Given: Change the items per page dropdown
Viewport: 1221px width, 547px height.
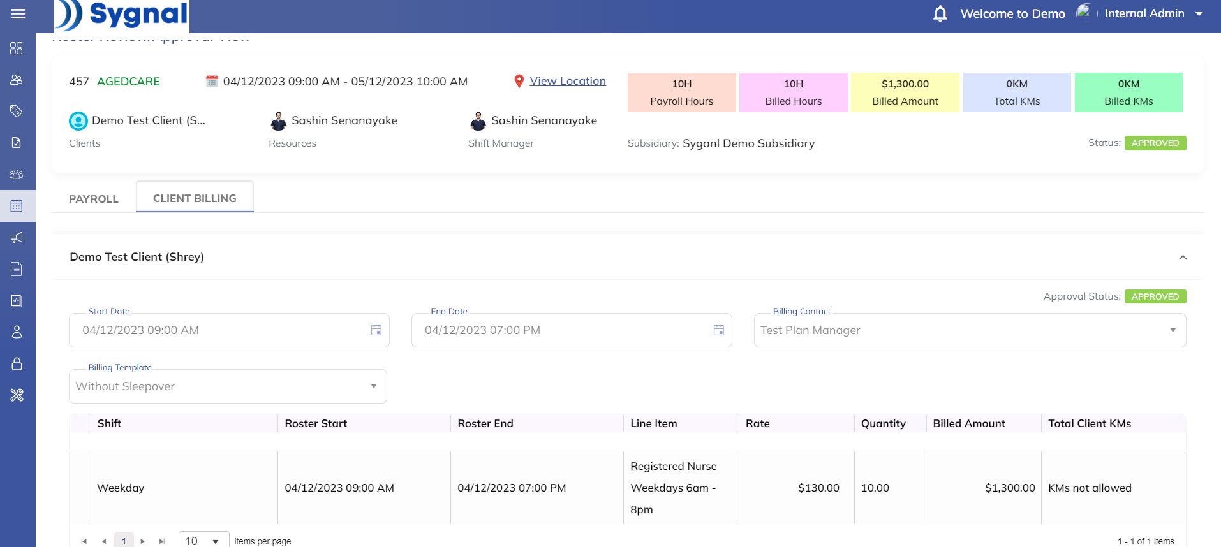Looking at the screenshot, I should click(203, 541).
